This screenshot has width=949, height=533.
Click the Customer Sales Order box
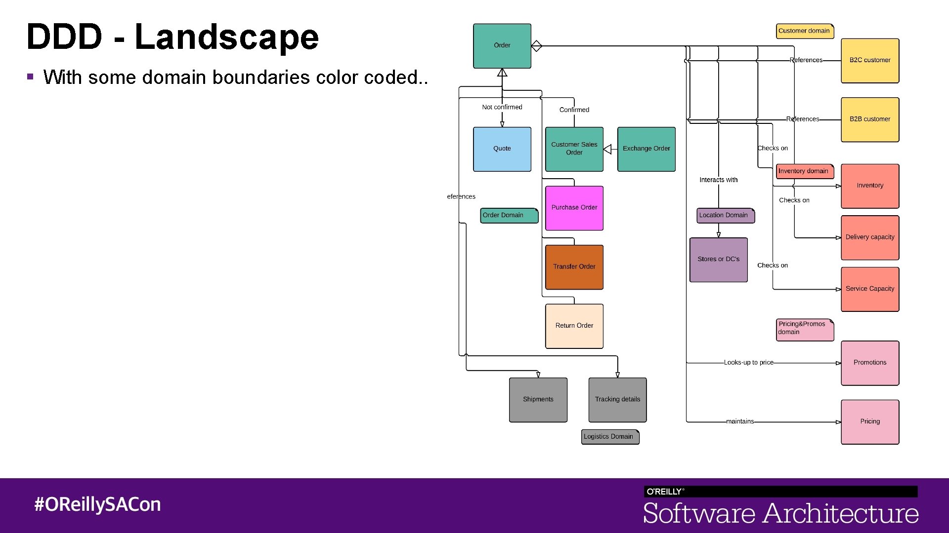point(574,149)
